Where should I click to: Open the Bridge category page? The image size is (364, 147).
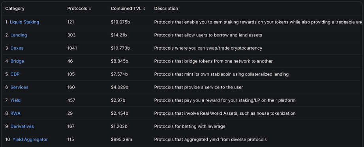17,61
